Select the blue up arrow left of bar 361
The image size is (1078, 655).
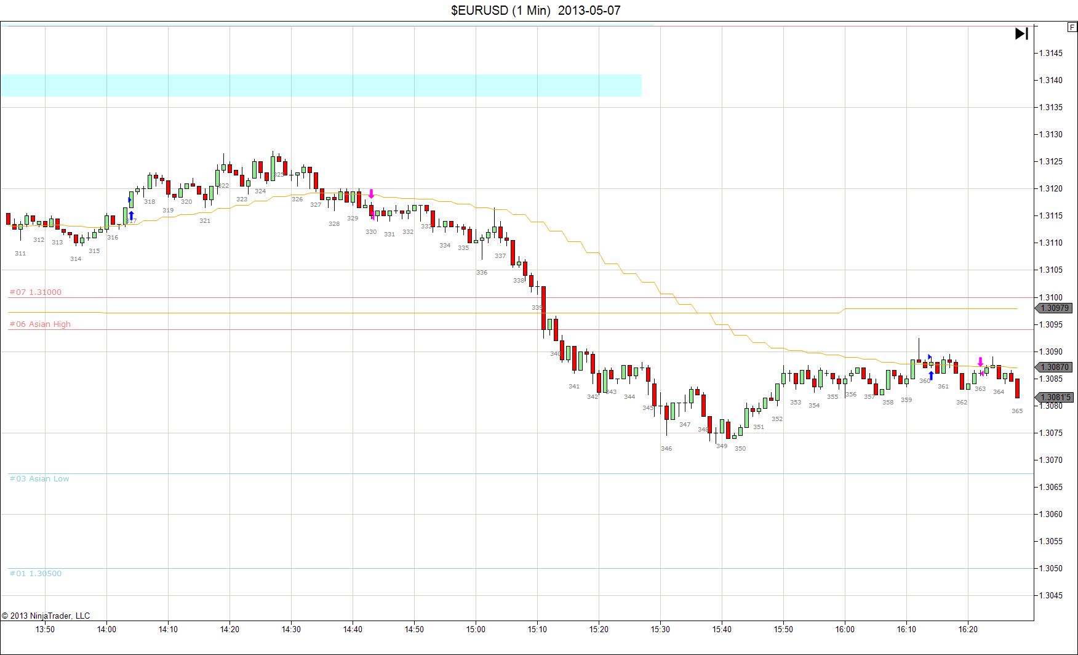tap(931, 375)
